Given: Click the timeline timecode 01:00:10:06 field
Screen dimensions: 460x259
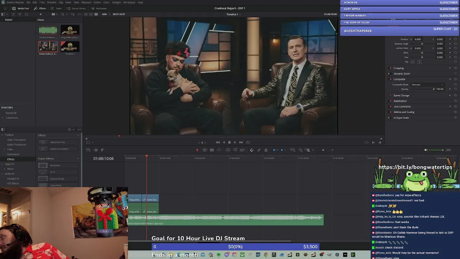Looking at the screenshot, I should click(x=103, y=159).
